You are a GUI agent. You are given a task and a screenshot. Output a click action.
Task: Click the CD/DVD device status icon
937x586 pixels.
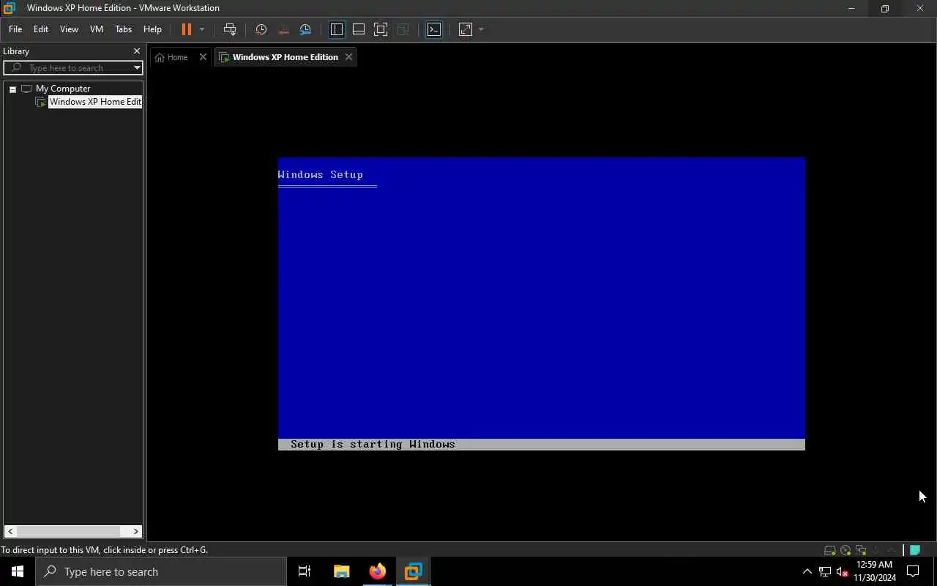point(845,550)
